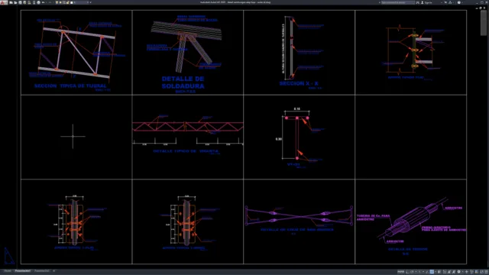
Task: Click the Plot printer icon in quick access toolbar
Action: click(39, 2)
